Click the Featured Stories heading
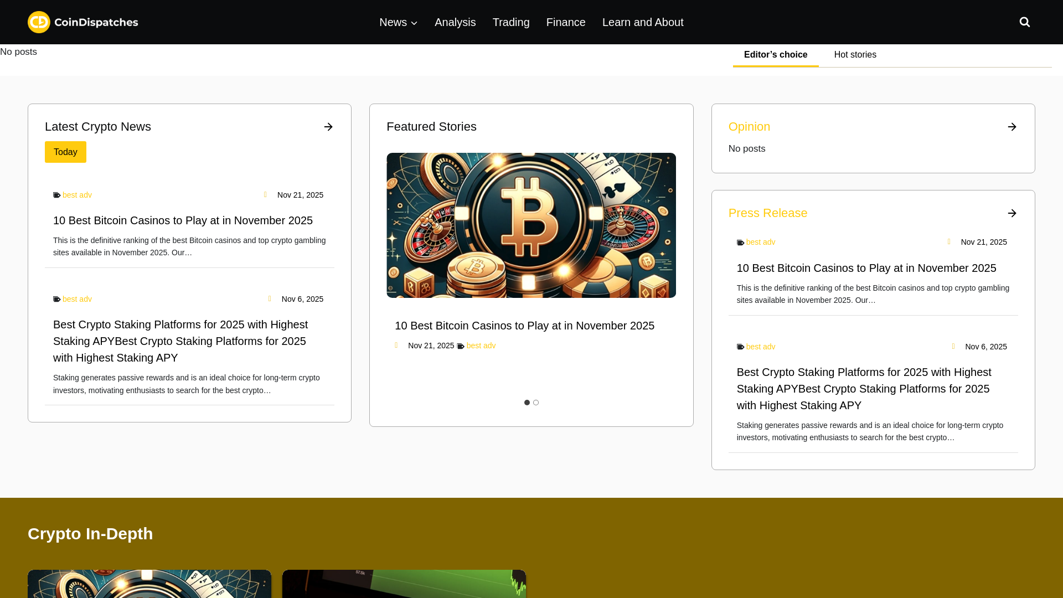The height and width of the screenshot is (598, 1063). [431, 127]
